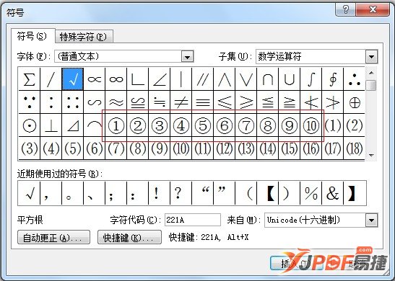This screenshot has width=395, height=281.
Task: Click the 字符代码 input field
Action: [x=193, y=220]
